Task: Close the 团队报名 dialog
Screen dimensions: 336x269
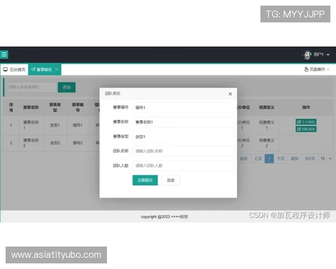Action: (230, 94)
